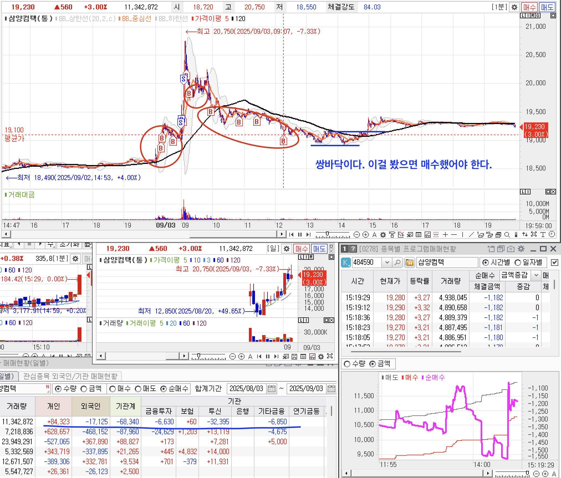Open the start date calendar for 2025/08/03

tap(272, 389)
